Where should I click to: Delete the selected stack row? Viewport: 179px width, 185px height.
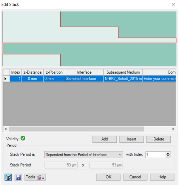point(158,139)
